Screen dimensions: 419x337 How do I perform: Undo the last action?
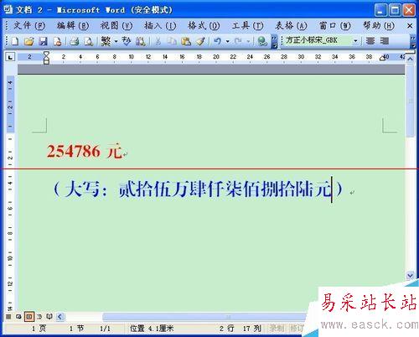coord(217,41)
